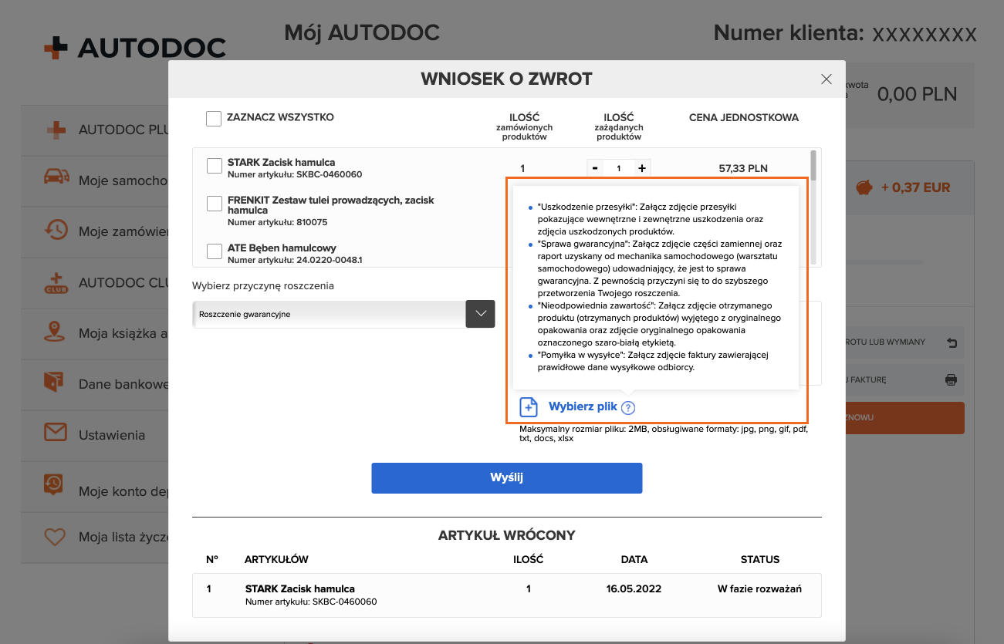Check the Zaznacz wszystko checkbox
The width and height of the screenshot is (1004, 644).
[214, 119]
